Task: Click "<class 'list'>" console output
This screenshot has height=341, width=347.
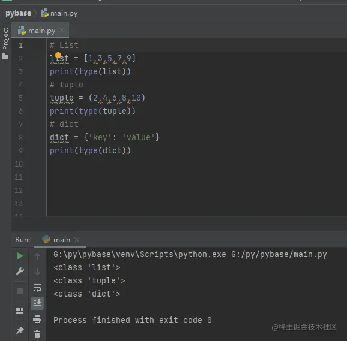Action: click(86, 268)
